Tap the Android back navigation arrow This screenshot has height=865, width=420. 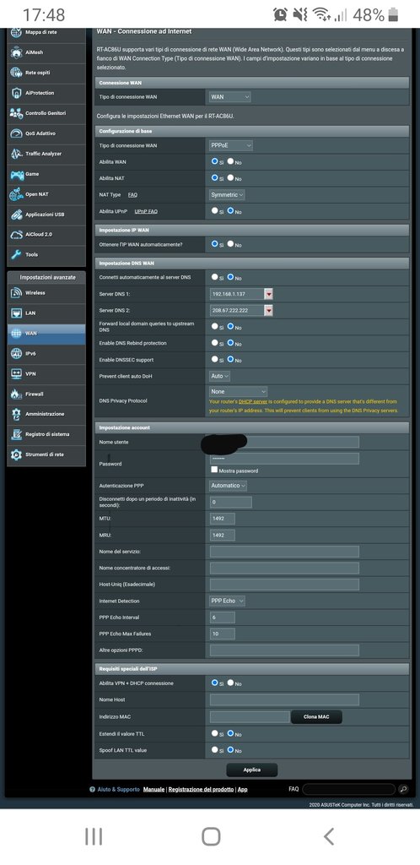(329, 836)
